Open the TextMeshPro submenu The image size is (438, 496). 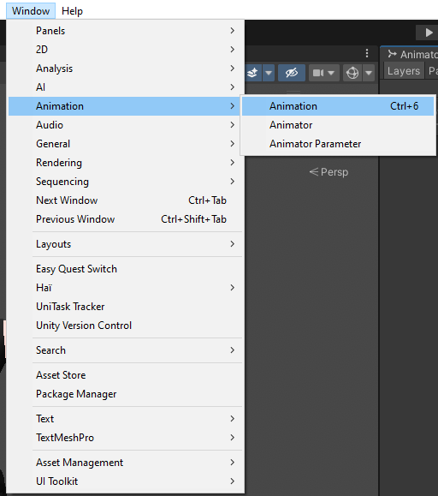pyautogui.click(x=127, y=438)
